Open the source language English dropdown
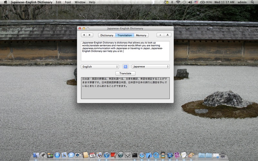 pyautogui.click(x=100, y=67)
